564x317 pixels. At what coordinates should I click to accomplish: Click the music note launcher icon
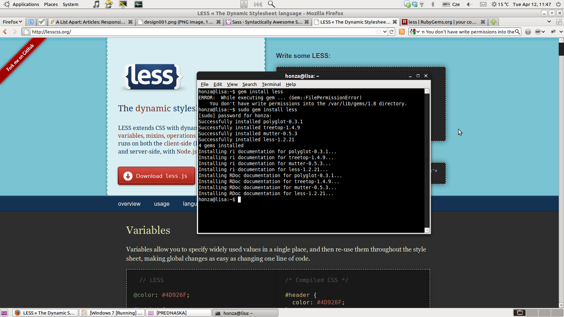[96, 4]
